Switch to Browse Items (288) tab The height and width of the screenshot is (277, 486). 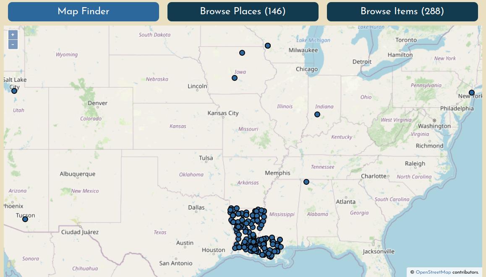pyautogui.click(x=402, y=12)
